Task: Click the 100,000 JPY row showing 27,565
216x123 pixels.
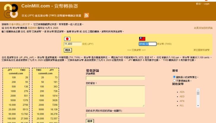Action: (16, 119)
